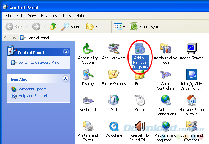
Task: Open Intel(R) GMA Driver icon
Action: 191,74
